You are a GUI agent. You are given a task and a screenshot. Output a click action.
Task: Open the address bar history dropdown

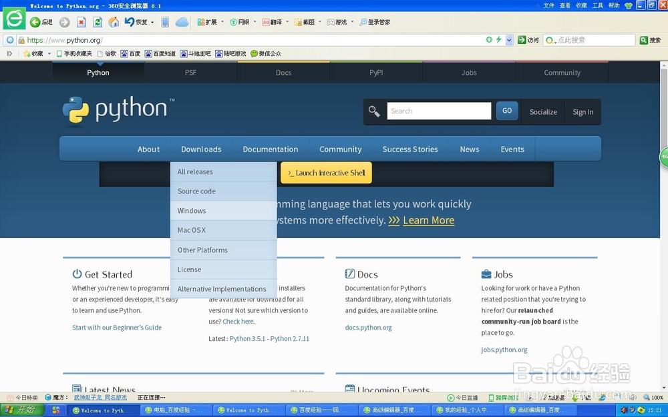point(509,40)
